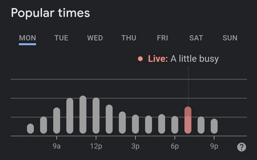Click the red Live indicator dot
The height and width of the screenshot is (160, 257).
pos(140,59)
